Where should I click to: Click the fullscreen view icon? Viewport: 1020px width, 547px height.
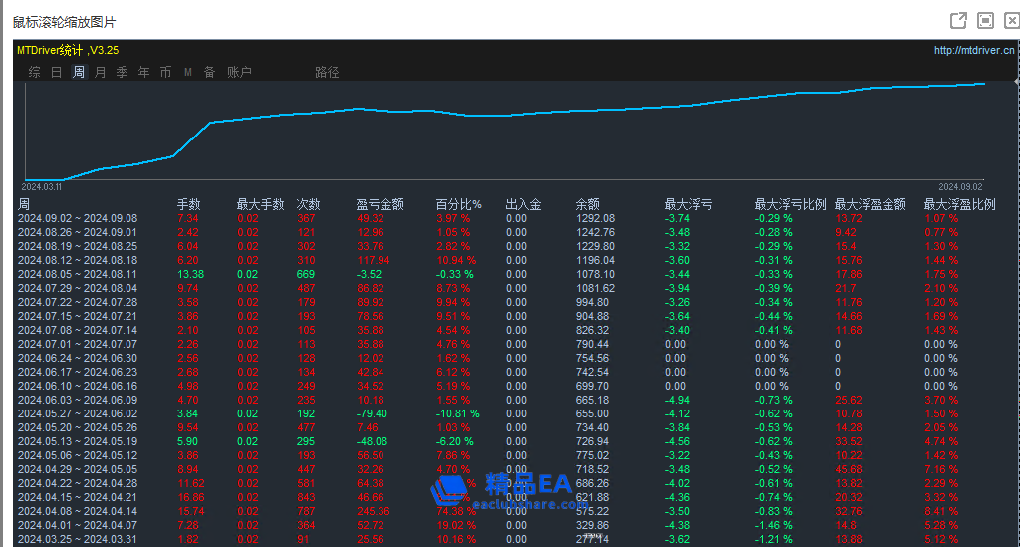pos(985,20)
